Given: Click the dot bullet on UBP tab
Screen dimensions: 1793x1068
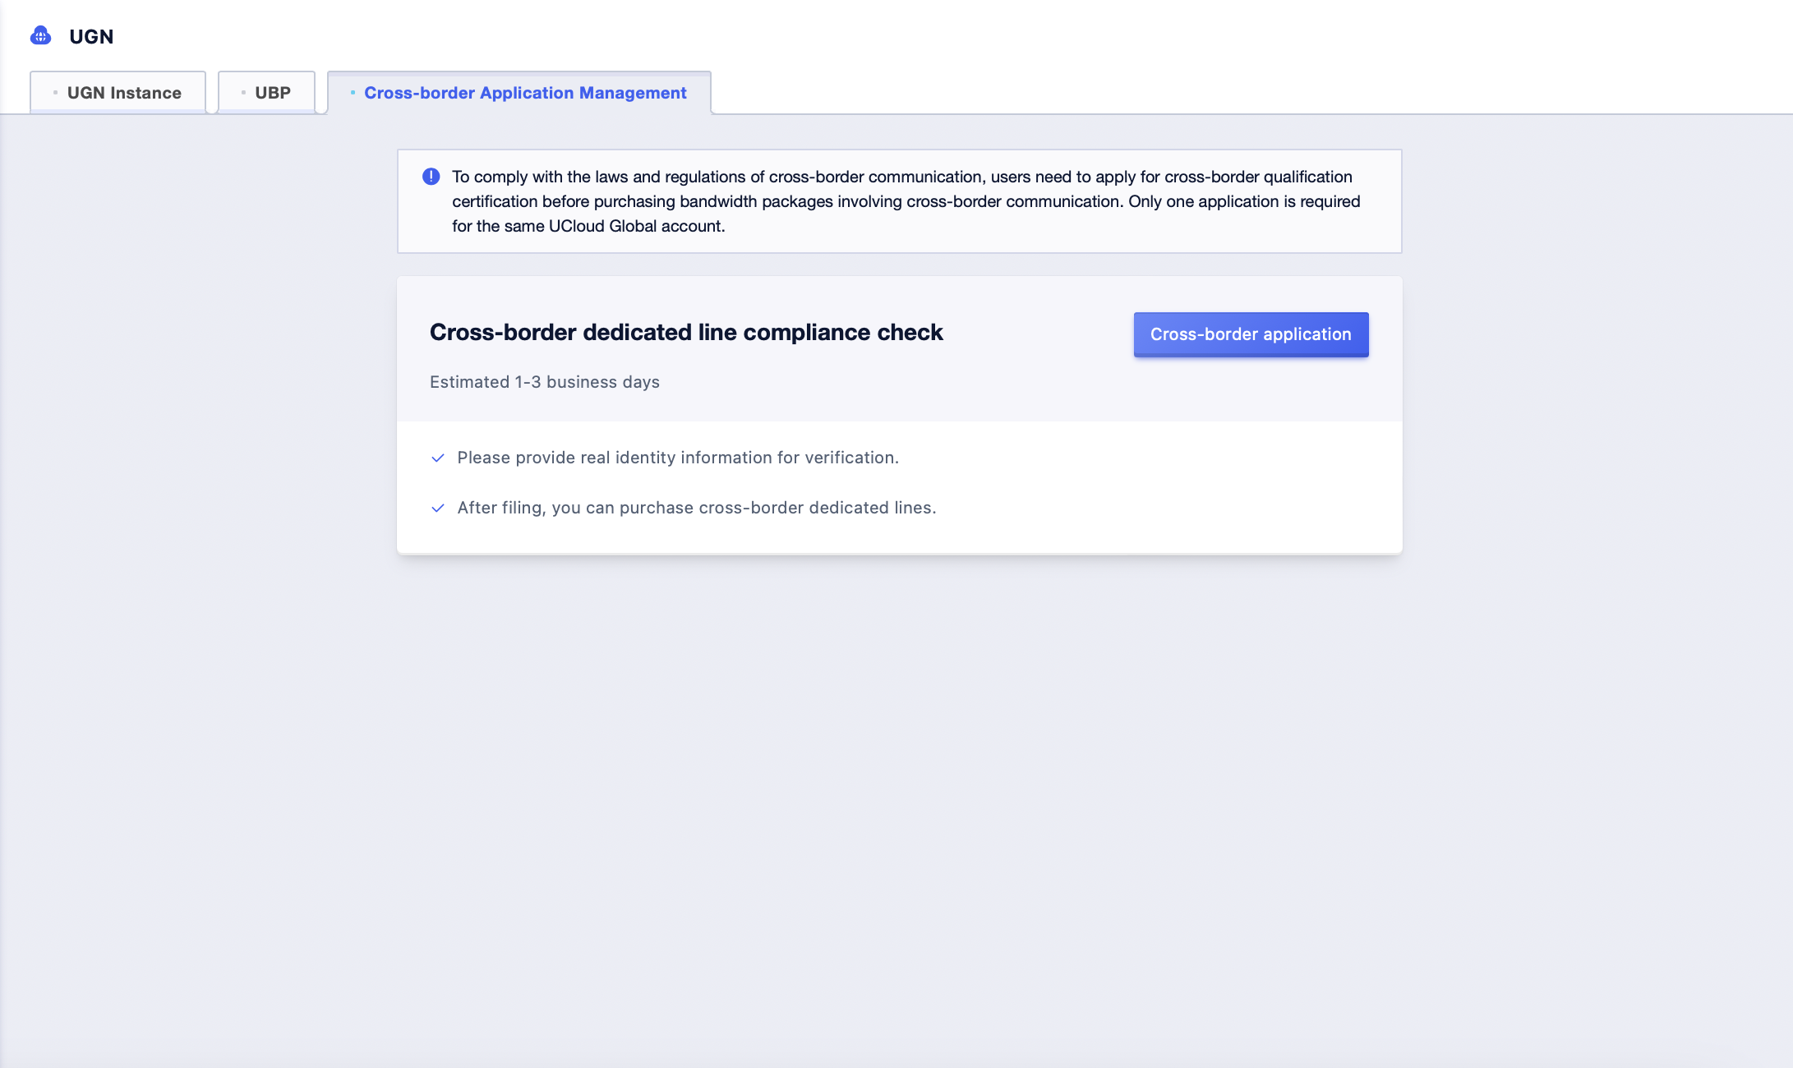Looking at the screenshot, I should tap(243, 93).
